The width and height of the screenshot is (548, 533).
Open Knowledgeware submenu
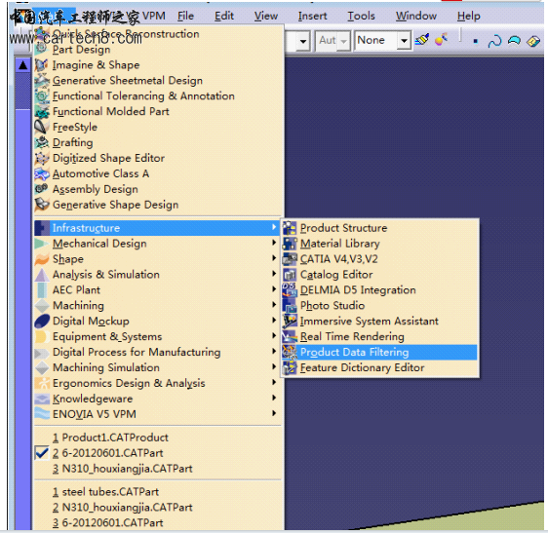157,399
